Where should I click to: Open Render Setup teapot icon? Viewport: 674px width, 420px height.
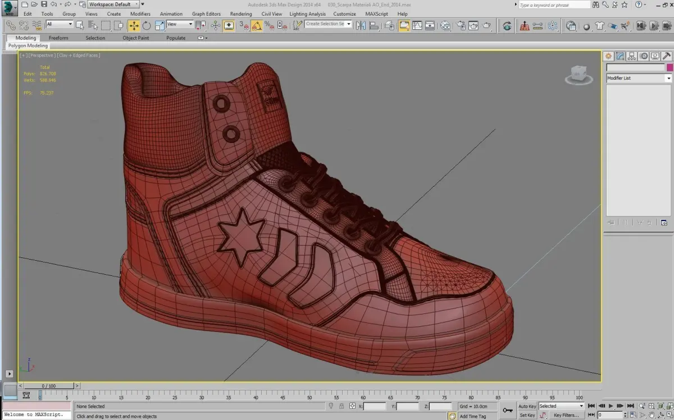point(461,25)
